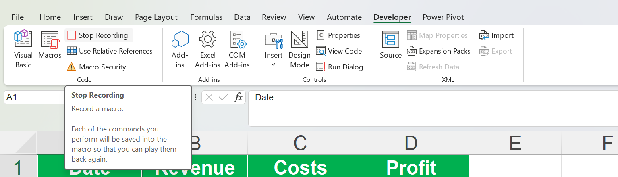Open the Visual Basic editor
618x177 pixels.
click(23, 49)
